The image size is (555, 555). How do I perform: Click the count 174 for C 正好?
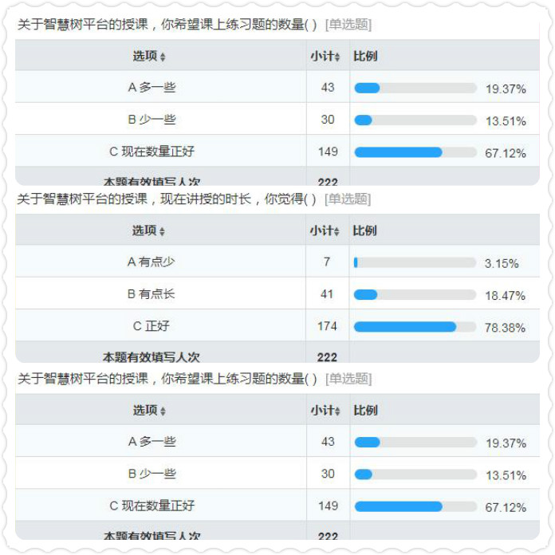click(x=327, y=326)
